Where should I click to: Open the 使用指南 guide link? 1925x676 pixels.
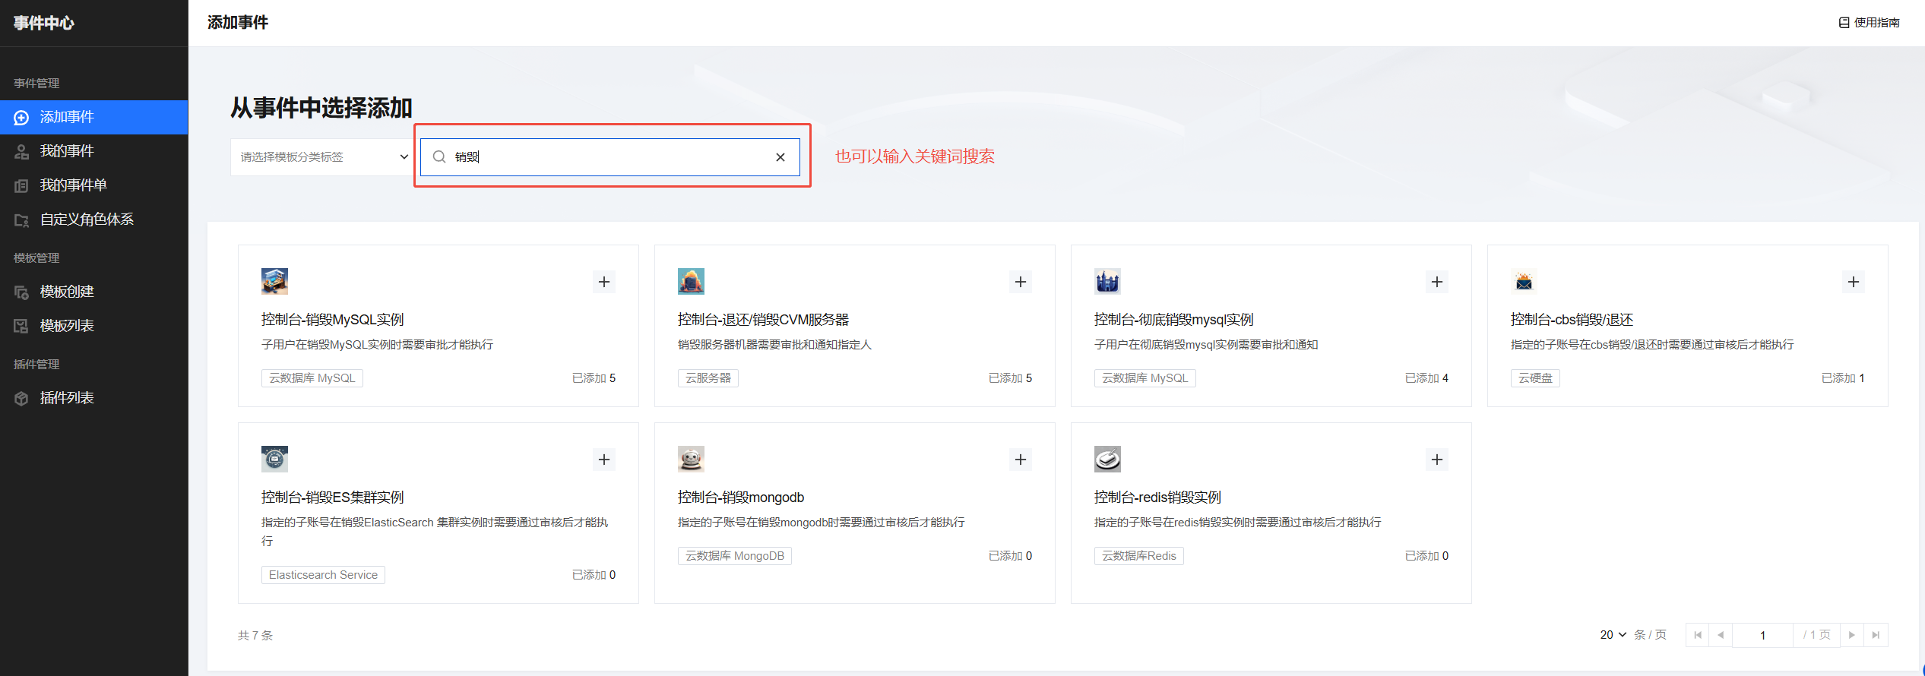click(1869, 23)
